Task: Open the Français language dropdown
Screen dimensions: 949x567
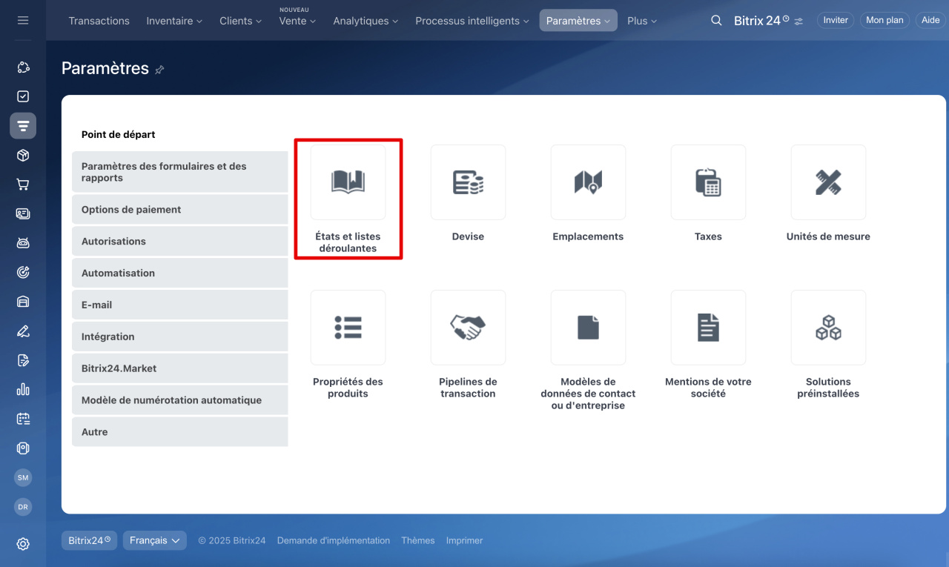Action: pos(155,540)
